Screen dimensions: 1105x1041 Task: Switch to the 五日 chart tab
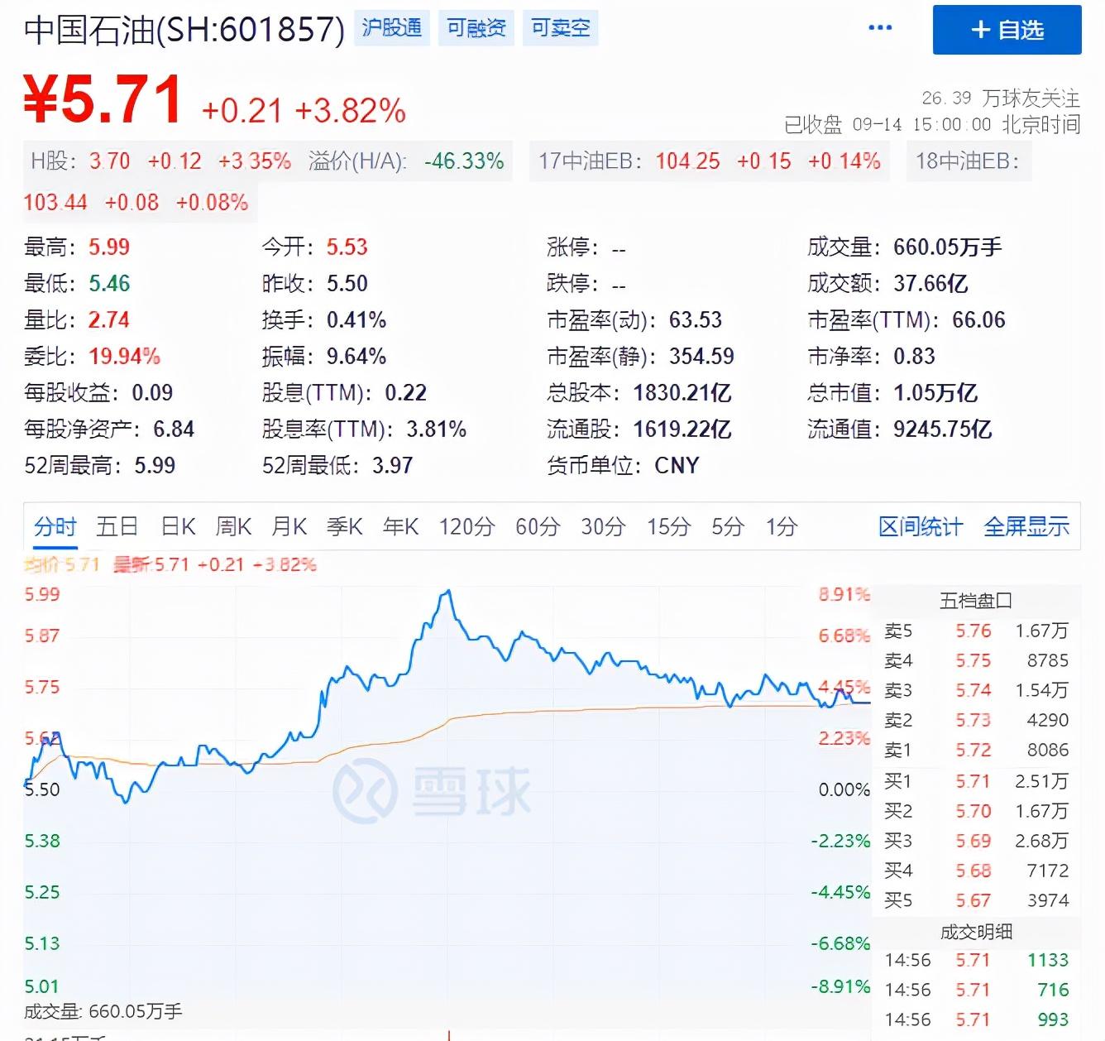[x=117, y=527]
